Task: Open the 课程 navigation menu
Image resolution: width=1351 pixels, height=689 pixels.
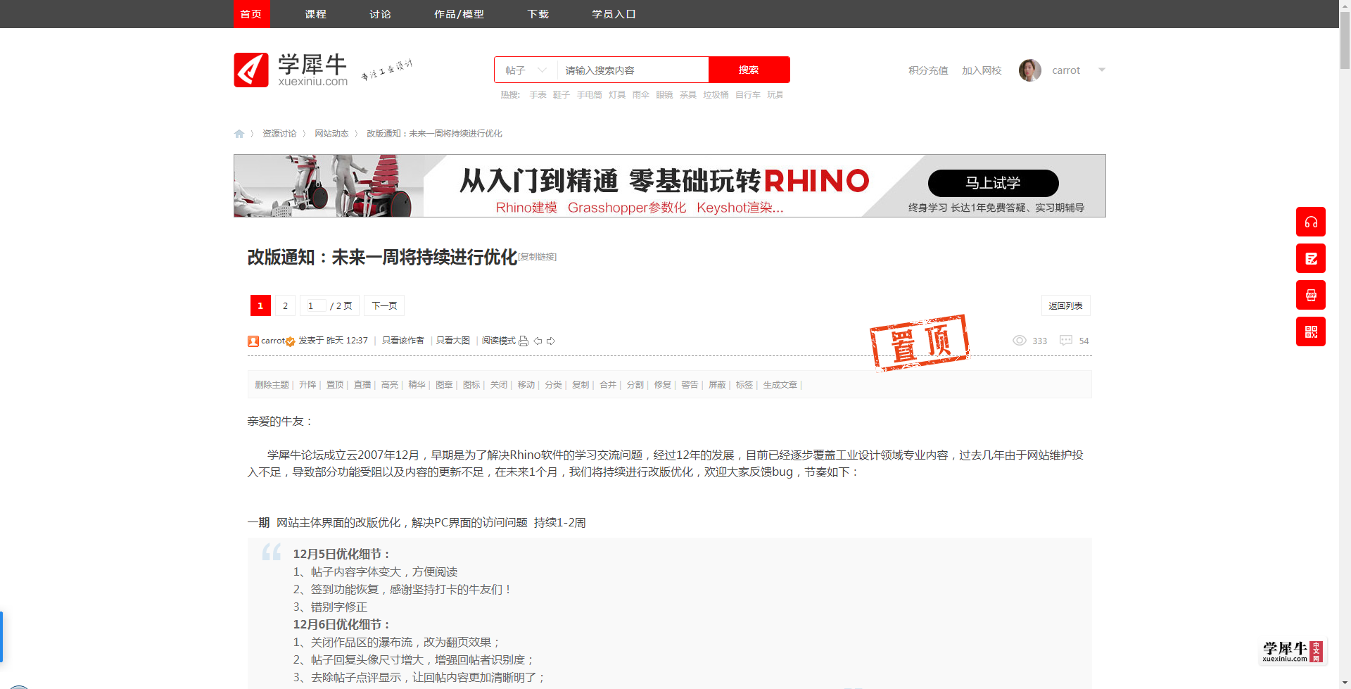Action: pyautogui.click(x=315, y=14)
